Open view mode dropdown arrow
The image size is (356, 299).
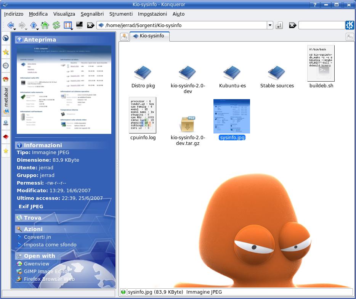tap(72, 29)
